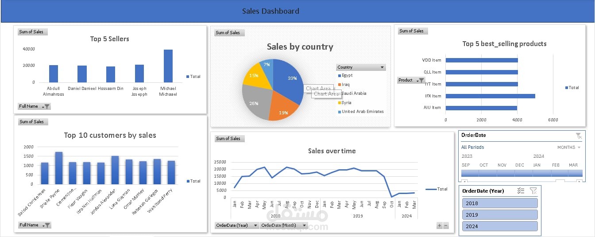Click Sum of Sales button in Top 5 Sellers
The height and width of the screenshot is (237, 595).
point(33,32)
